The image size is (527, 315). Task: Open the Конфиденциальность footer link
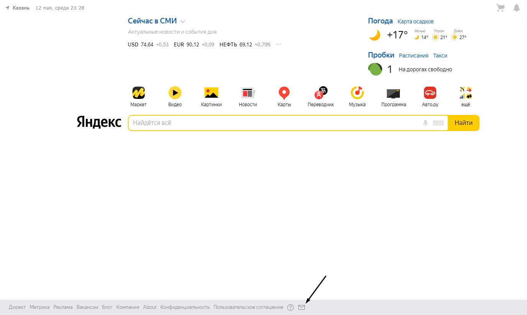[x=185, y=307]
